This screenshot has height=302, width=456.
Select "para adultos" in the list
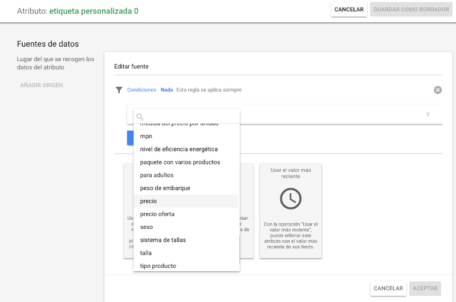(x=186, y=175)
